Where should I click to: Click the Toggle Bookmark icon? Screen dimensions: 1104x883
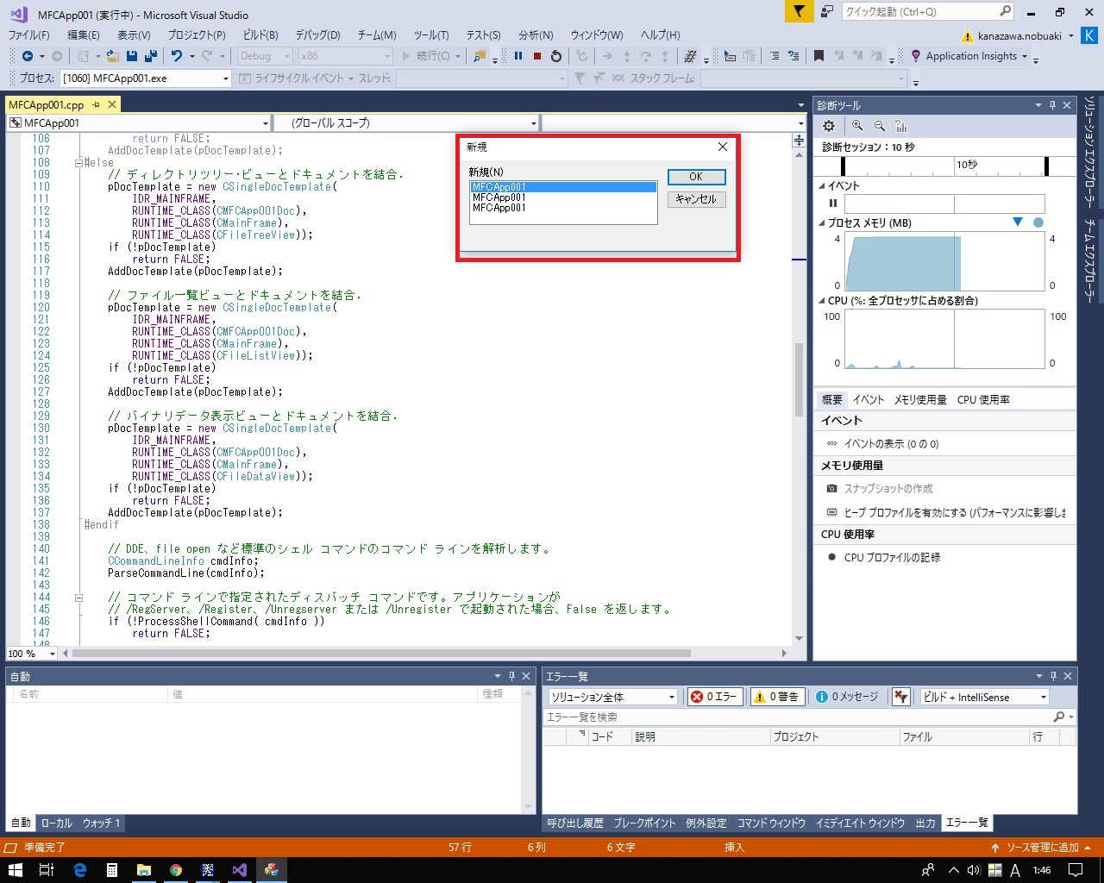[x=819, y=56]
